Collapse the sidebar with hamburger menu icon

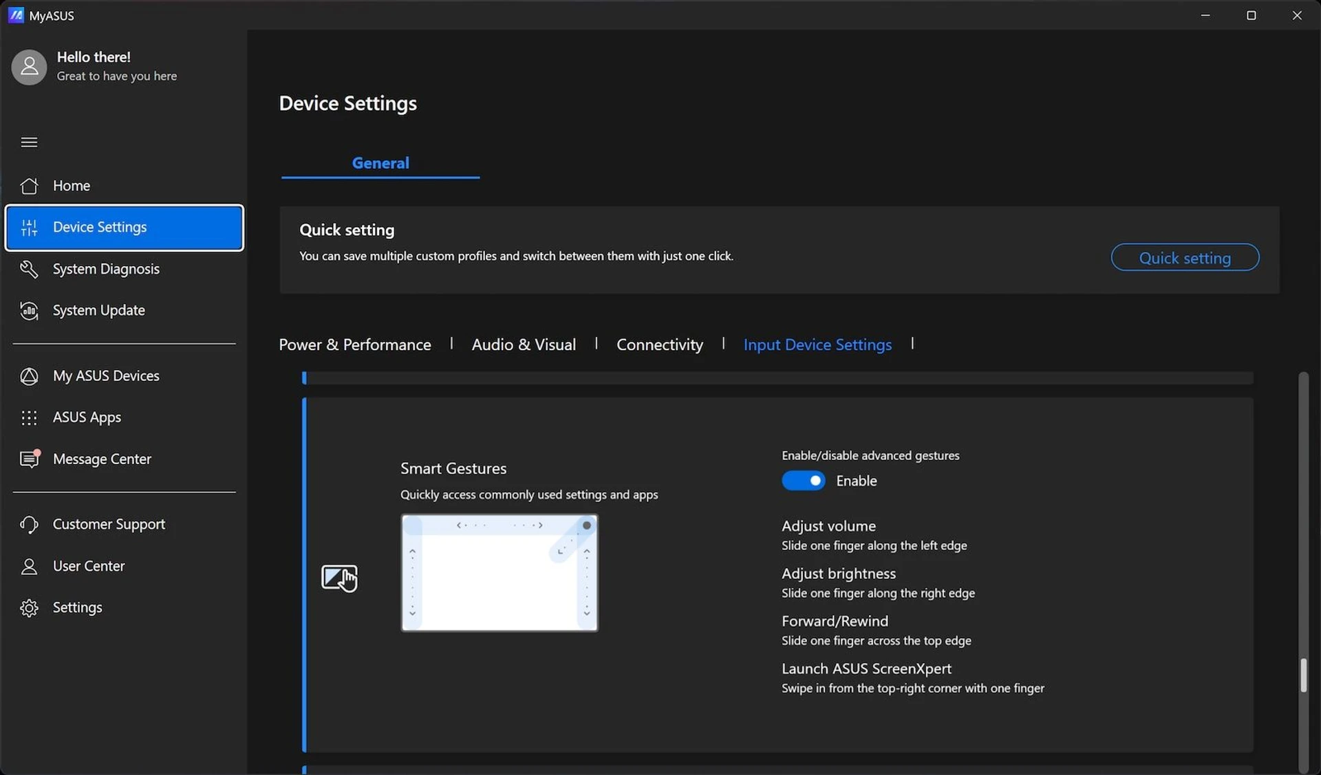[29, 142]
